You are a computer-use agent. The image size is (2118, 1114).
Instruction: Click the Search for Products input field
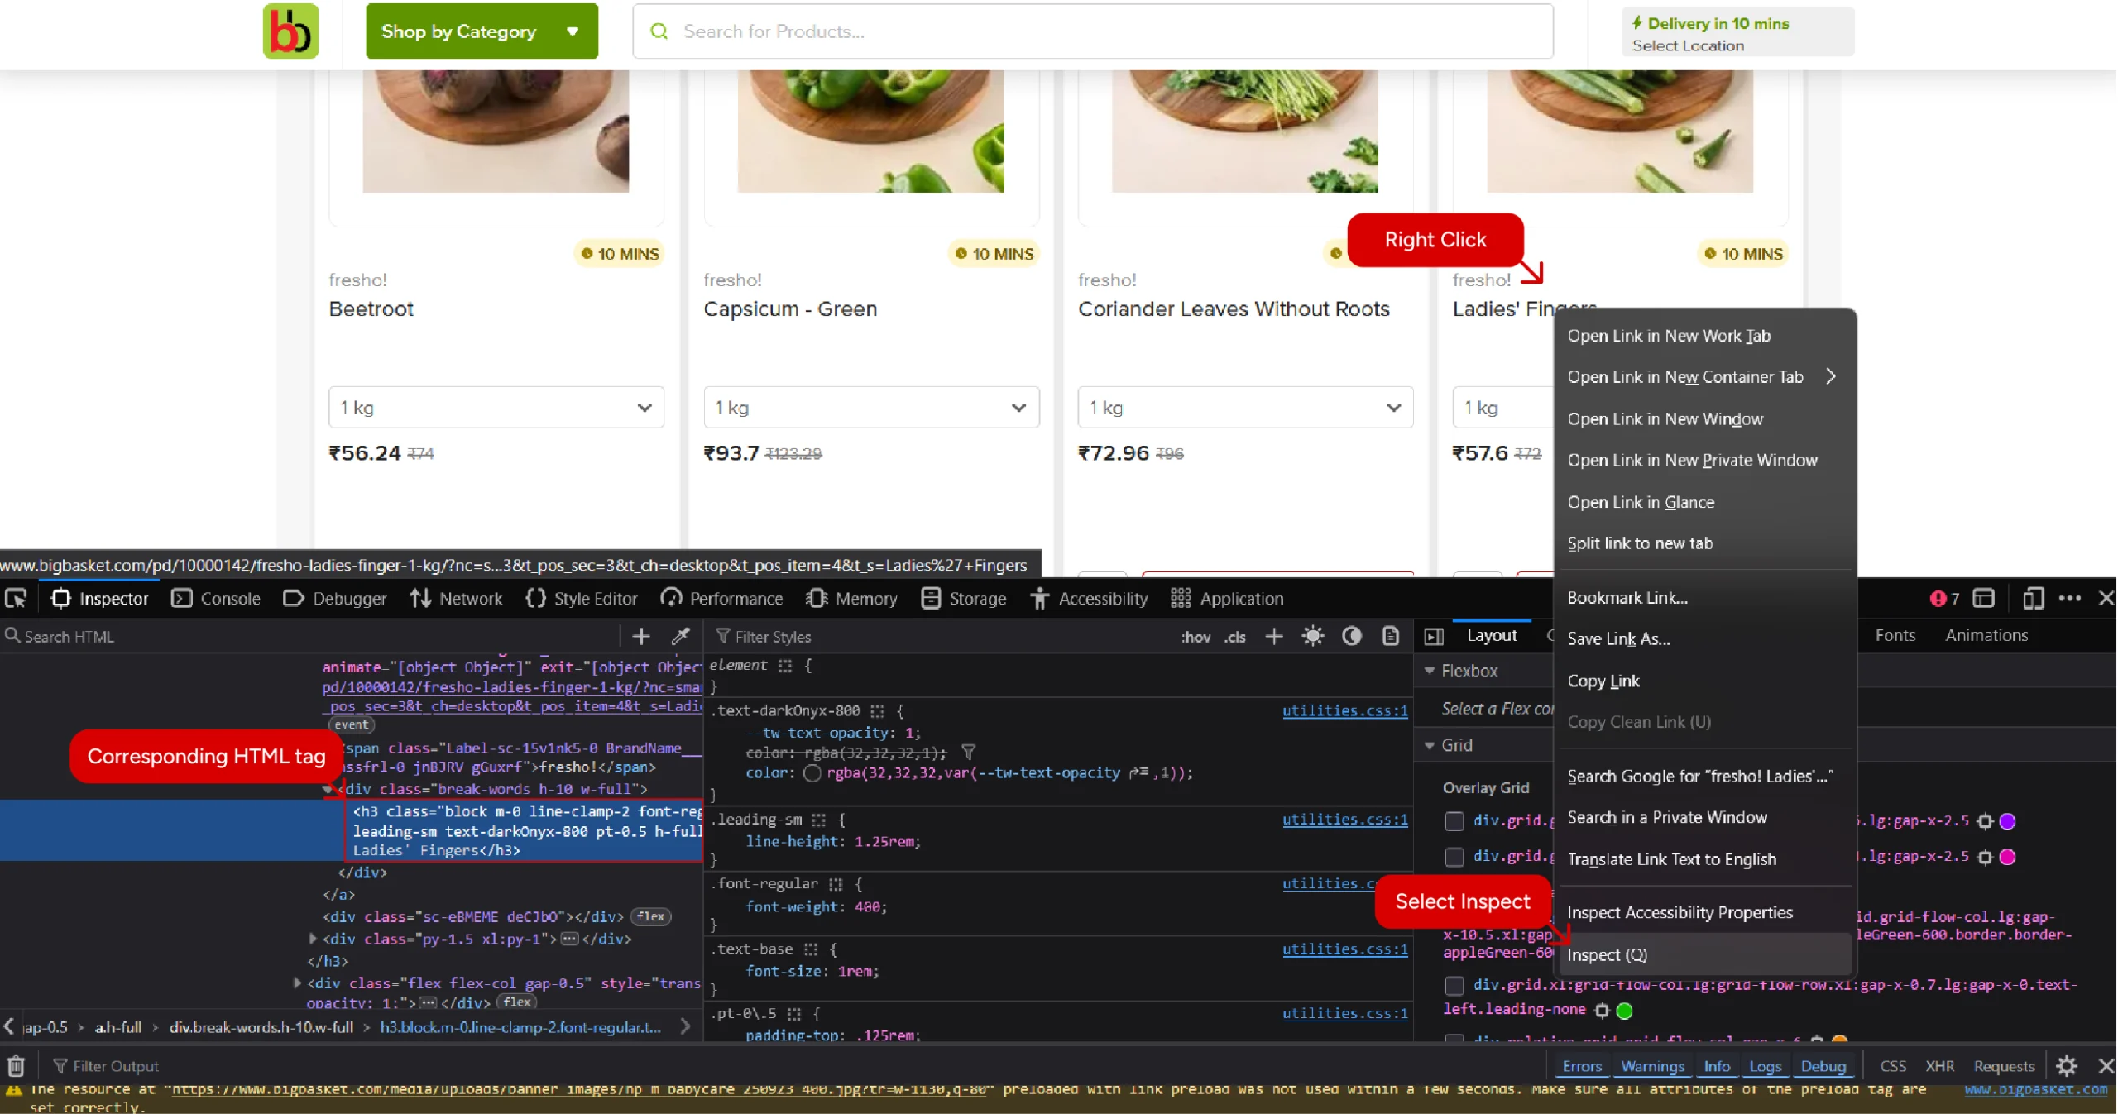pyautogui.click(x=910, y=31)
